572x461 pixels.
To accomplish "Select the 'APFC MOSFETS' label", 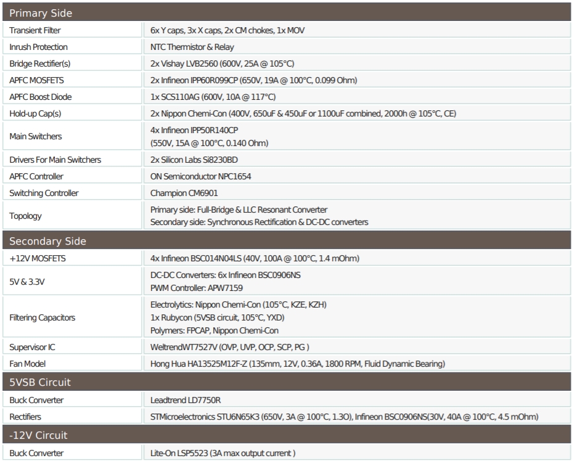I will pos(36,80).
